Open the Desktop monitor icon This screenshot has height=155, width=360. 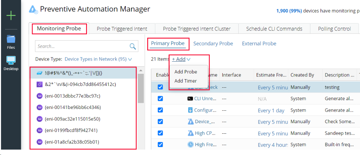pos(11,61)
